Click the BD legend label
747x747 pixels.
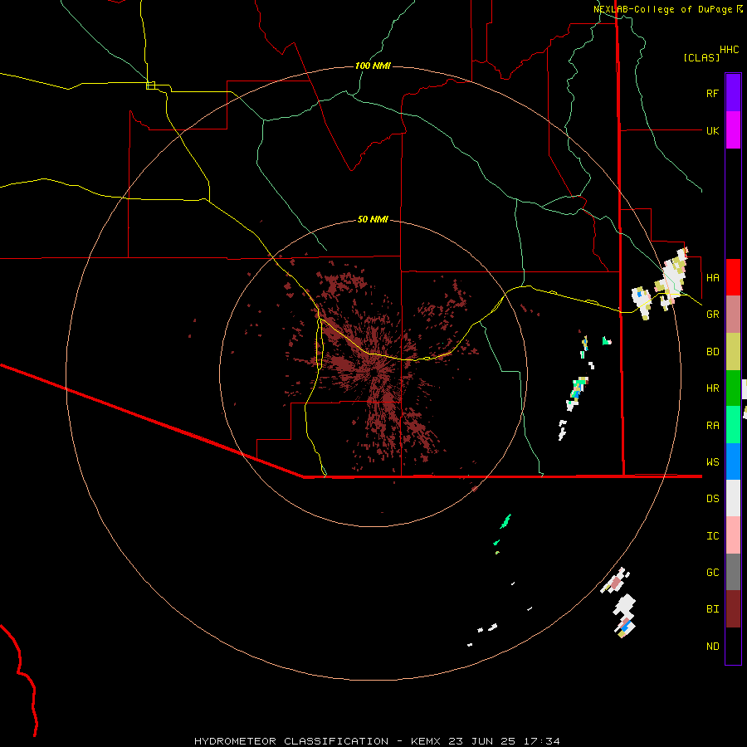(712, 351)
